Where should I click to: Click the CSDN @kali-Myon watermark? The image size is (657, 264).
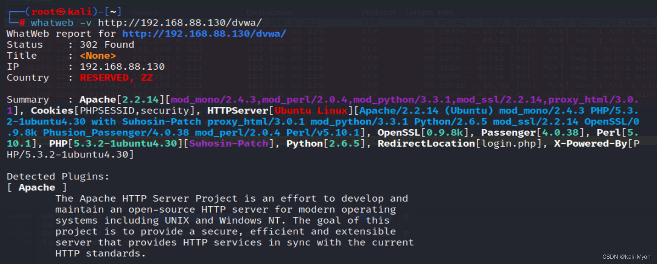pyautogui.click(x=626, y=257)
